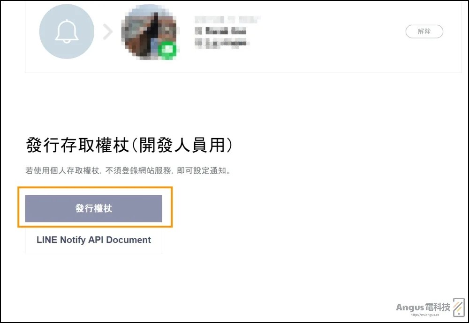Open the http://wuangus.cc watermark URL
The image size is (469, 323).
click(425, 315)
